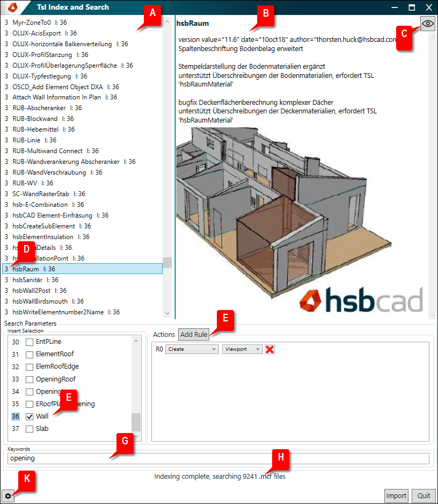
Task: Select hsb-E-Combination entry
Action: (82, 204)
